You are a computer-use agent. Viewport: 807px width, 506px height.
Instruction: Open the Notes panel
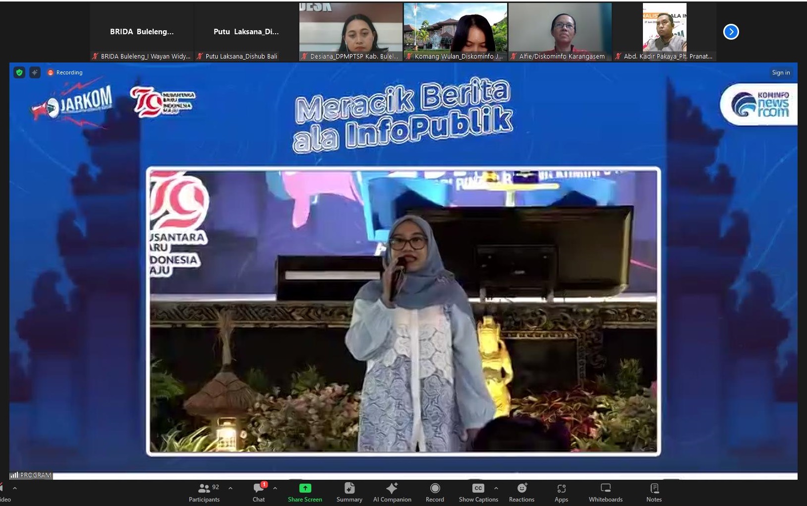(654, 493)
